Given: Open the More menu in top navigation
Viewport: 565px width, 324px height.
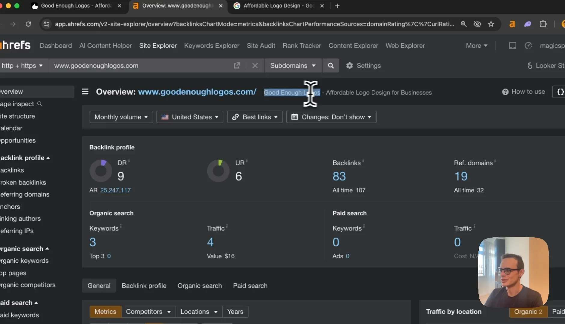Looking at the screenshot, I should pos(476,46).
